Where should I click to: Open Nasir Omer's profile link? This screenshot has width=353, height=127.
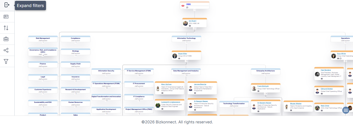coord(325,106)
